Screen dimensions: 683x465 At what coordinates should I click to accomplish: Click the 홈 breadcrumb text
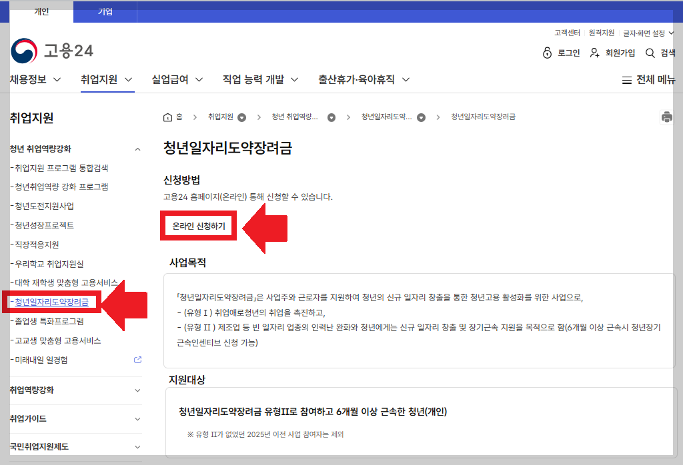179,117
